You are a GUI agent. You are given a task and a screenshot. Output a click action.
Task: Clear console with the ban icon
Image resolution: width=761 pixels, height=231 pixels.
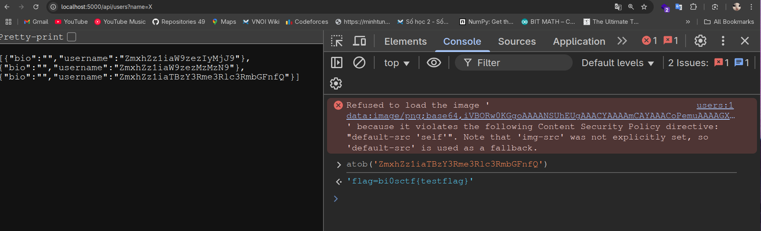pyautogui.click(x=359, y=62)
